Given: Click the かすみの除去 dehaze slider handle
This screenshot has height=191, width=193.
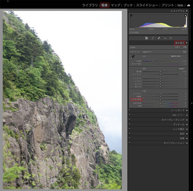Looking at the screenshot, I should [160, 100].
